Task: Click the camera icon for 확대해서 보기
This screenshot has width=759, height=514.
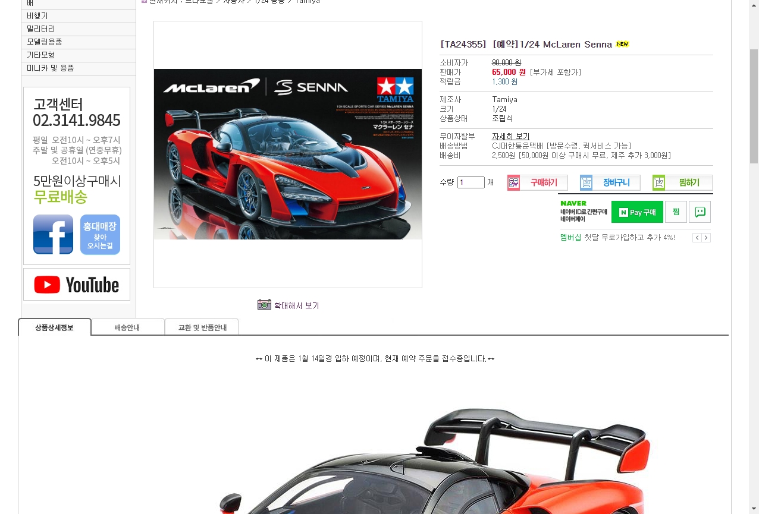Action: point(264,305)
